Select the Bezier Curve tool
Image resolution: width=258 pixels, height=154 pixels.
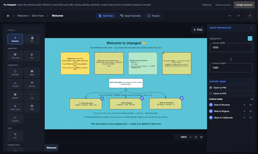[x=15, y=107]
